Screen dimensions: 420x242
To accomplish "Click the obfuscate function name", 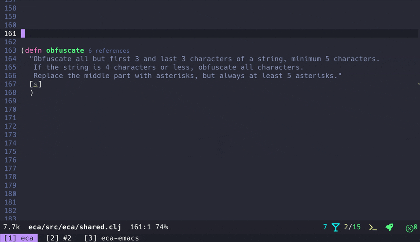I will (x=65, y=51).
